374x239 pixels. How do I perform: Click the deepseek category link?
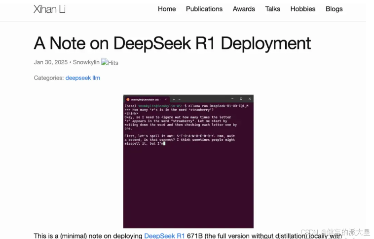(x=78, y=78)
